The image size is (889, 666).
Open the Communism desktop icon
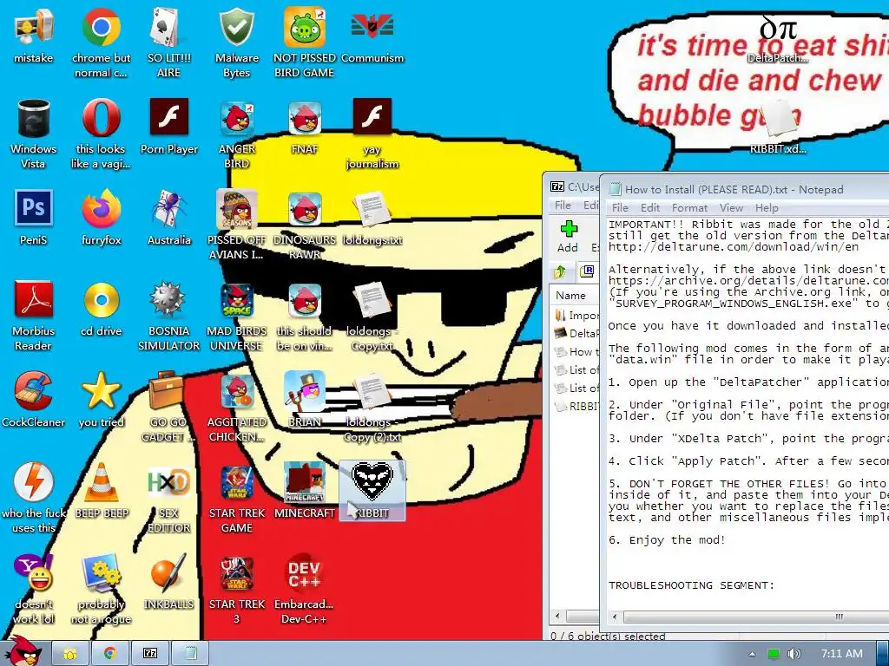(x=372, y=35)
